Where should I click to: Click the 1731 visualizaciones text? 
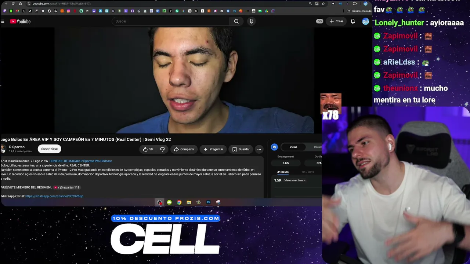(15, 161)
